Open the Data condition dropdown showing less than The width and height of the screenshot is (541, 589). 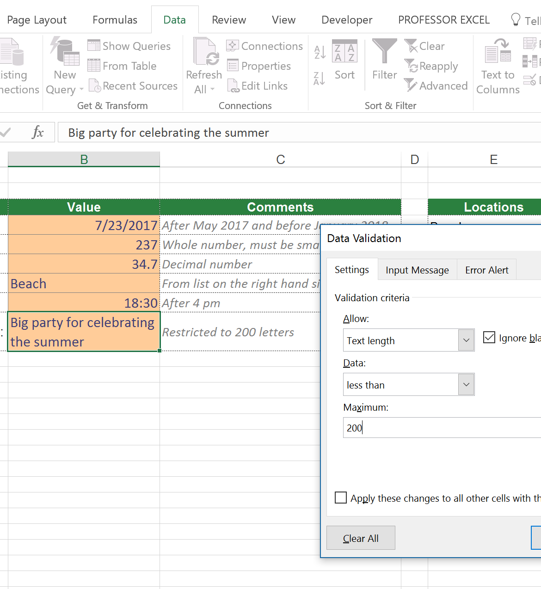point(466,384)
